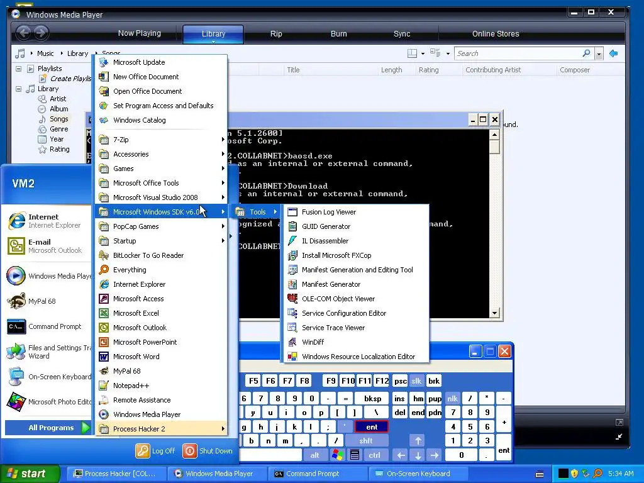Viewport: 644px width, 483px height.
Task: Open the search options dropdown in Media Player
Action: pos(599,54)
